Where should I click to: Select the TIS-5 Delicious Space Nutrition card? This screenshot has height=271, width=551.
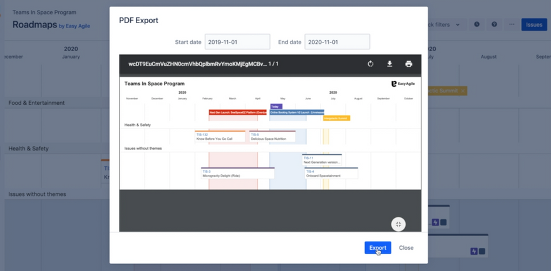[272, 136]
